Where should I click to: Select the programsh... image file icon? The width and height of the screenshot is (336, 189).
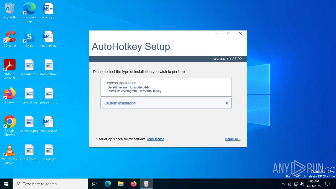(x=49, y=96)
